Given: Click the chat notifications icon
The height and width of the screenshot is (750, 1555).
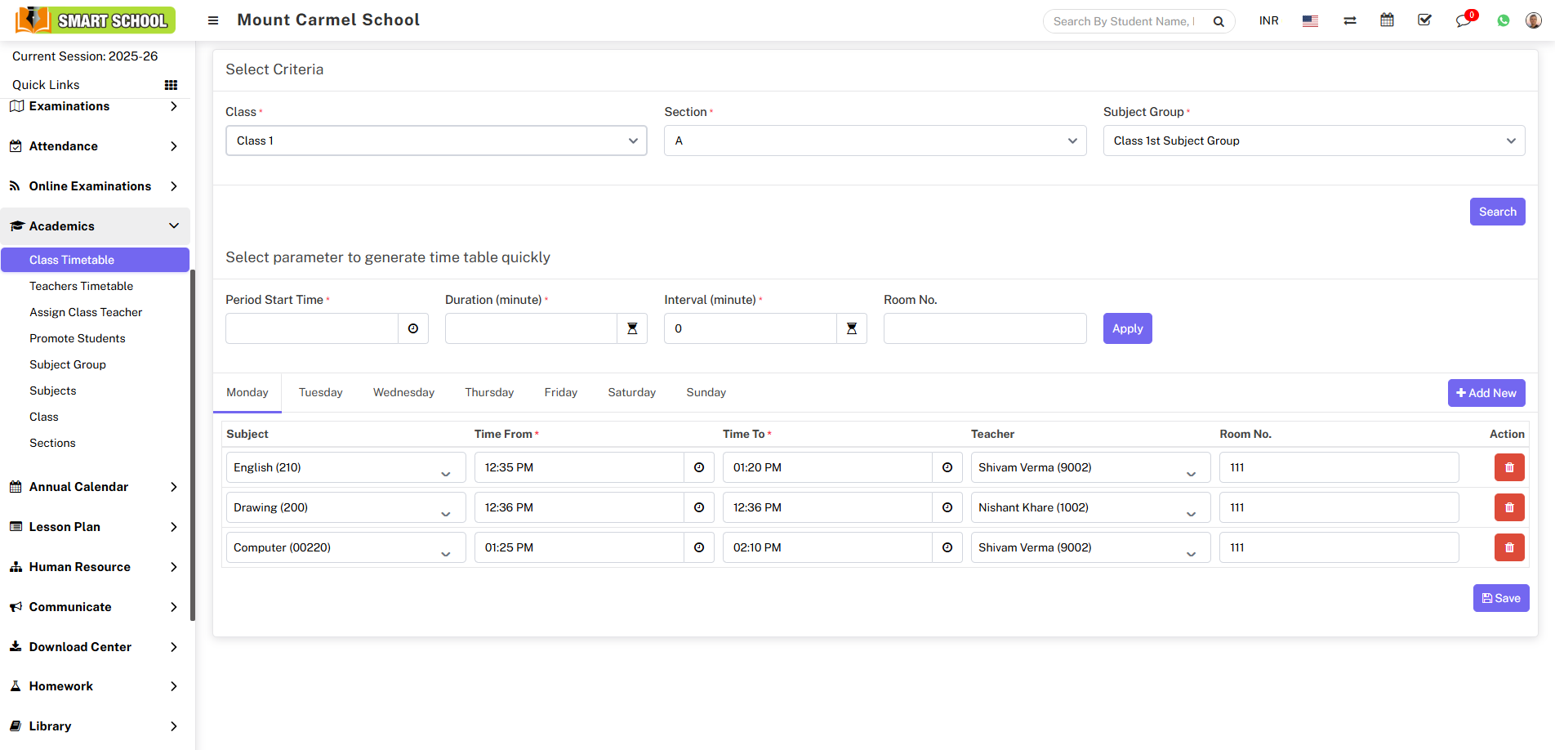Looking at the screenshot, I should coord(1464,20).
